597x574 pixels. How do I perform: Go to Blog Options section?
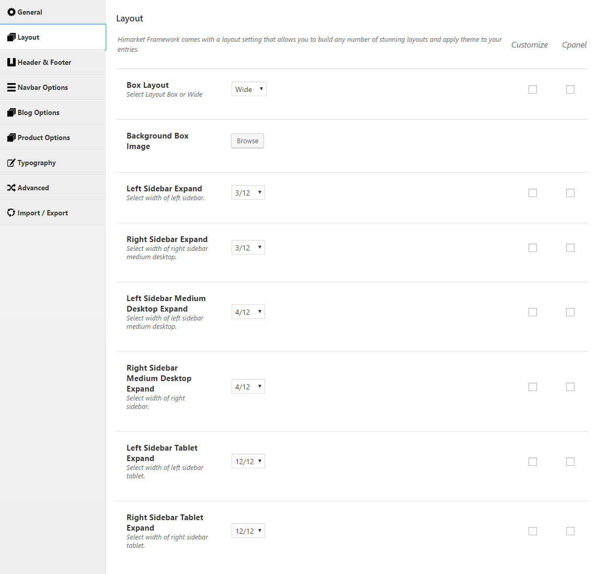click(x=53, y=113)
